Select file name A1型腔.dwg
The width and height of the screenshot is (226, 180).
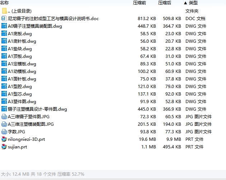(x=20, y=87)
